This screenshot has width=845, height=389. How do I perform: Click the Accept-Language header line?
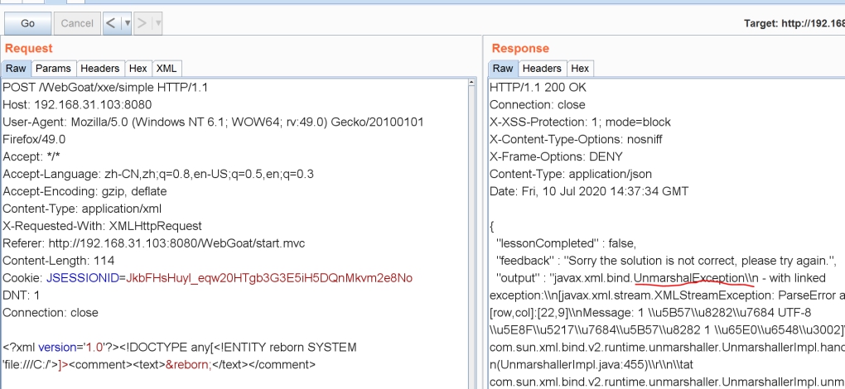[x=158, y=174]
